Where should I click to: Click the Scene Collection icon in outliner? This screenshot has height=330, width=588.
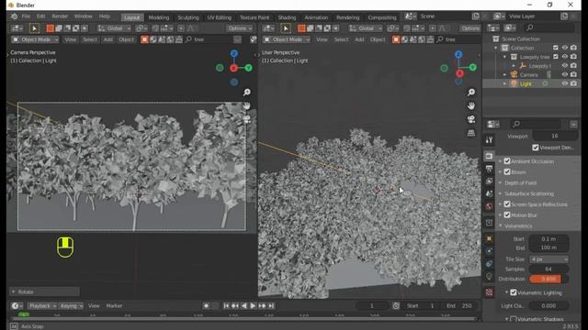click(496, 38)
